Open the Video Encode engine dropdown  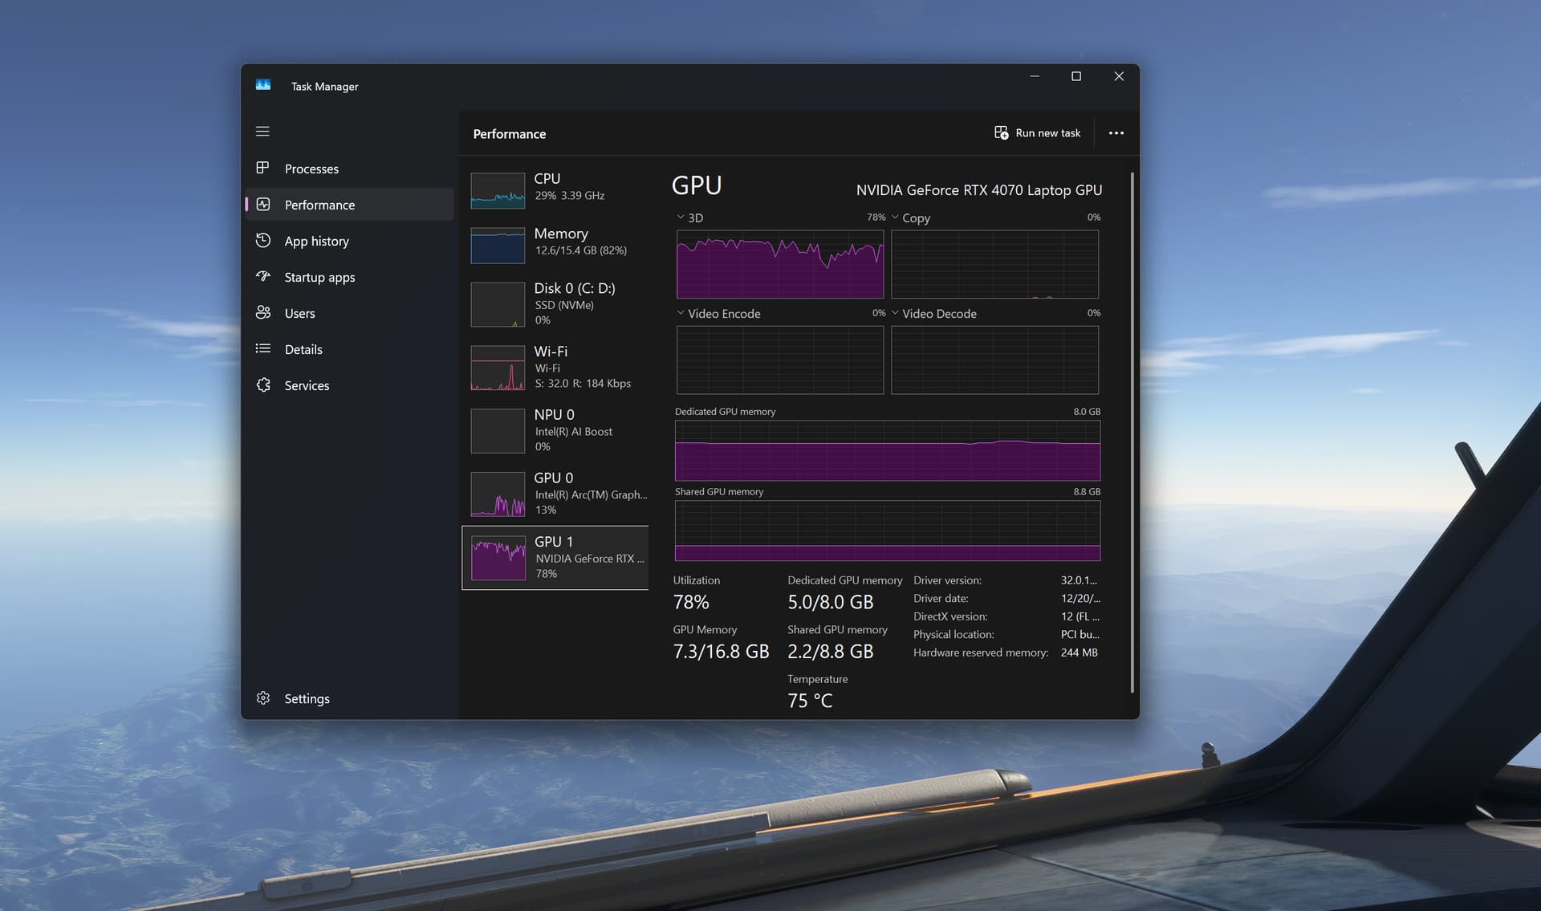pyautogui.click(x=718, y=313)
